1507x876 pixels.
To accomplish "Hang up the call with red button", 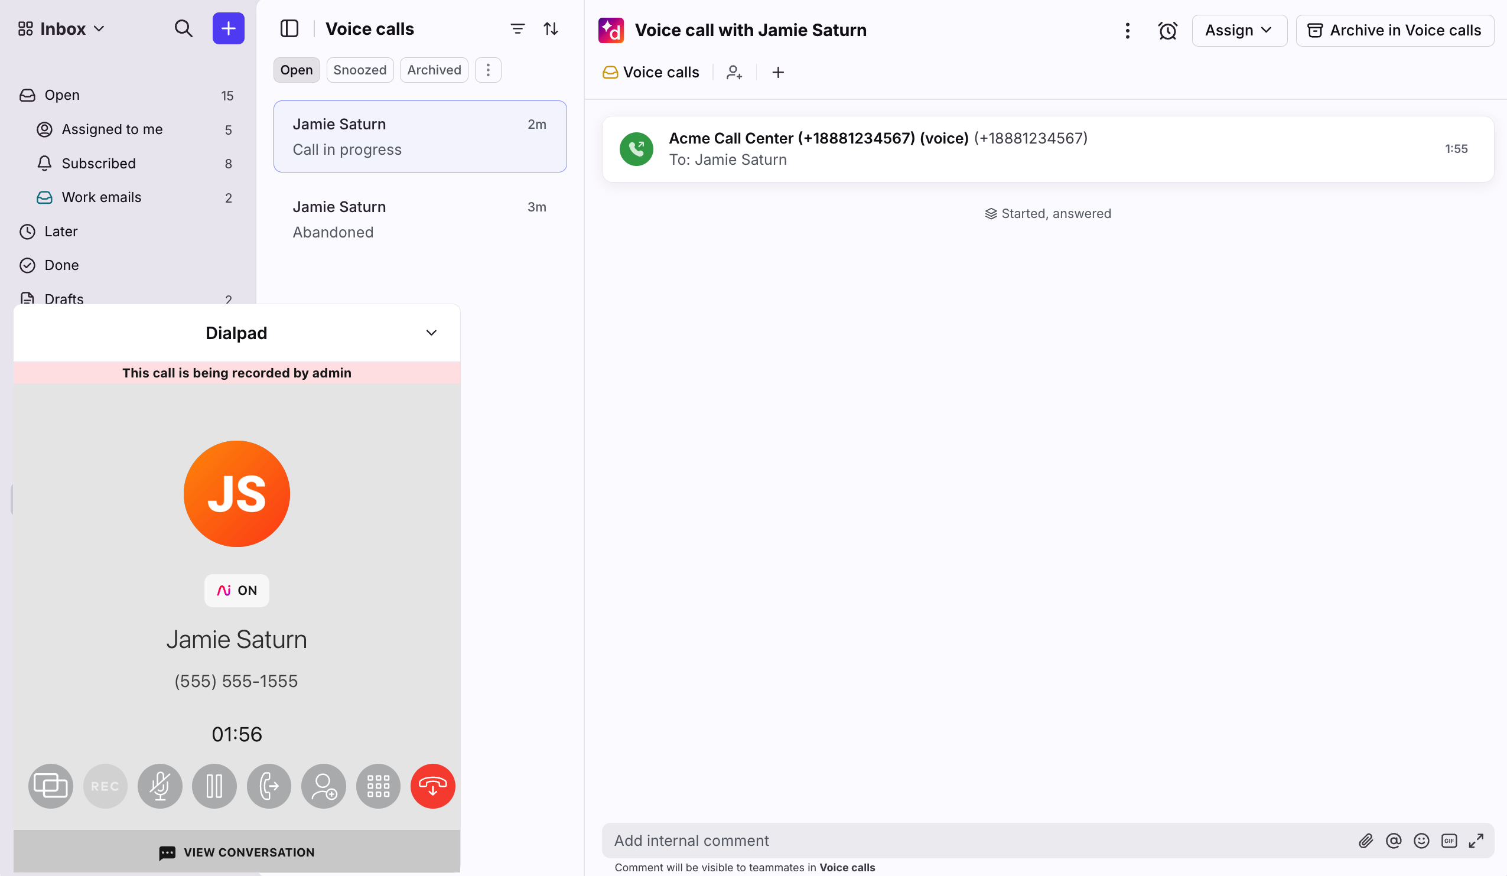I will pos(432,786).
